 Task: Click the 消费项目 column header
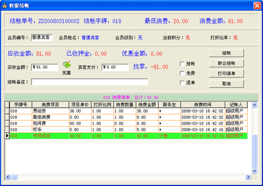click(x=50, y=105)
